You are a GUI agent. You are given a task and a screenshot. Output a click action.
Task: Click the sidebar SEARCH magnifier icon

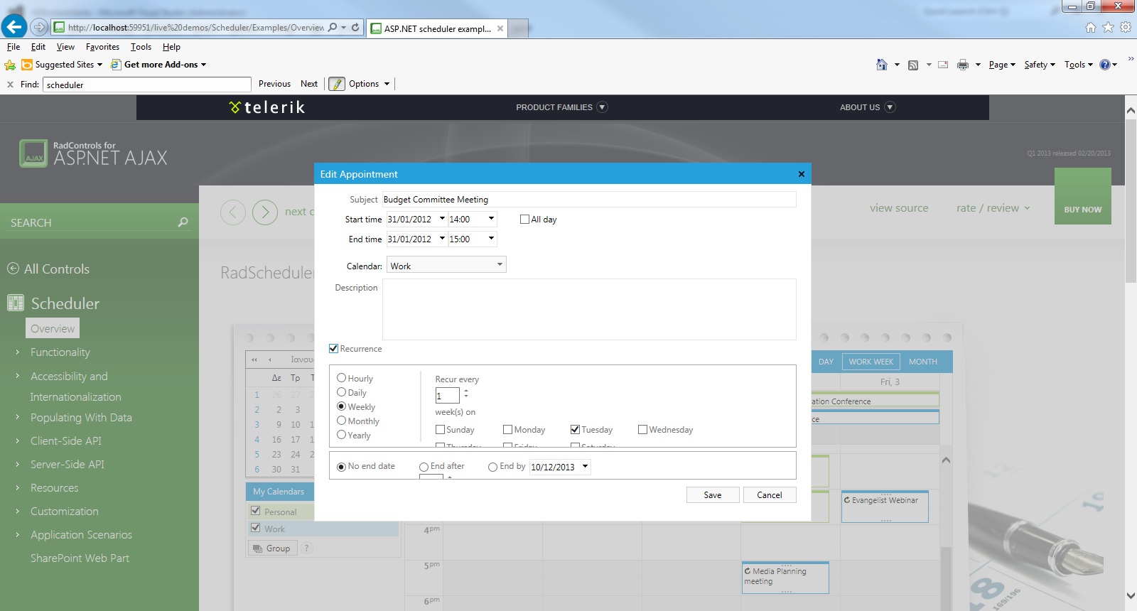183,222
